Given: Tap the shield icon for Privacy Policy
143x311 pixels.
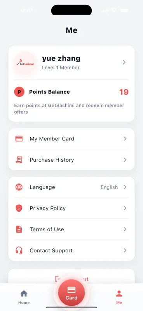Looking at the screenshot, I should (19, 208).
